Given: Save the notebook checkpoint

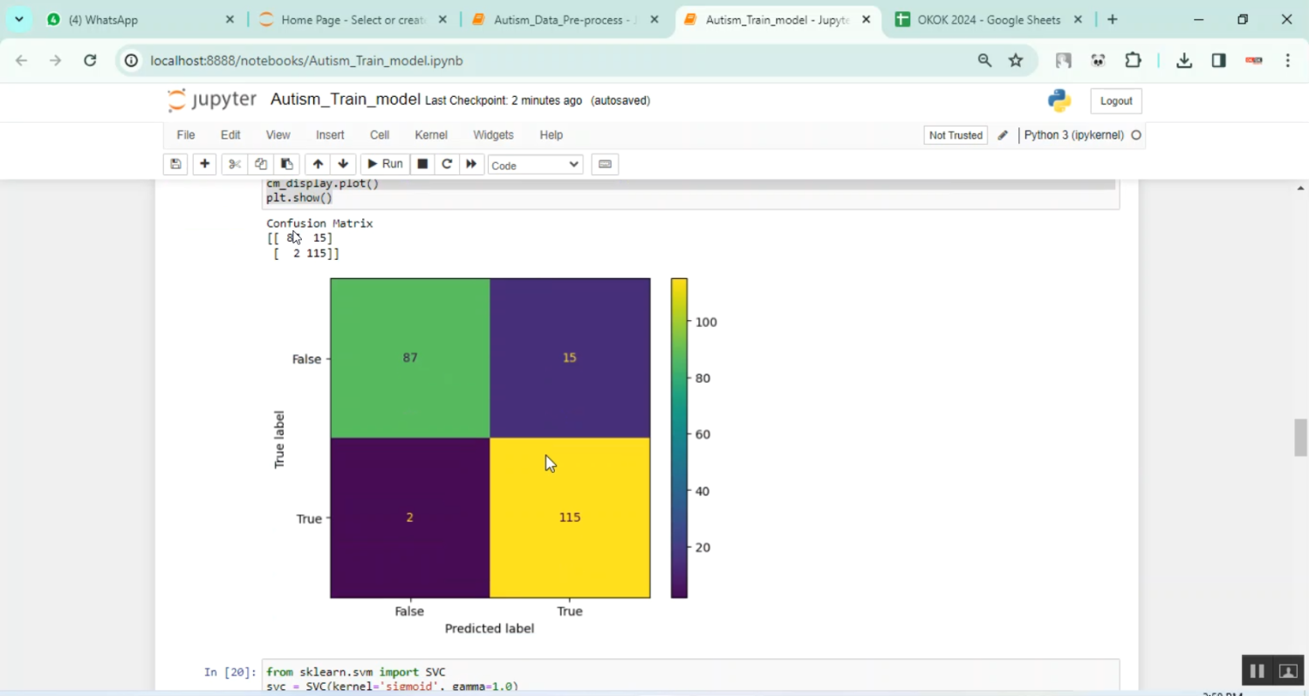Looking at the screenshot, I should pos(175,164).
